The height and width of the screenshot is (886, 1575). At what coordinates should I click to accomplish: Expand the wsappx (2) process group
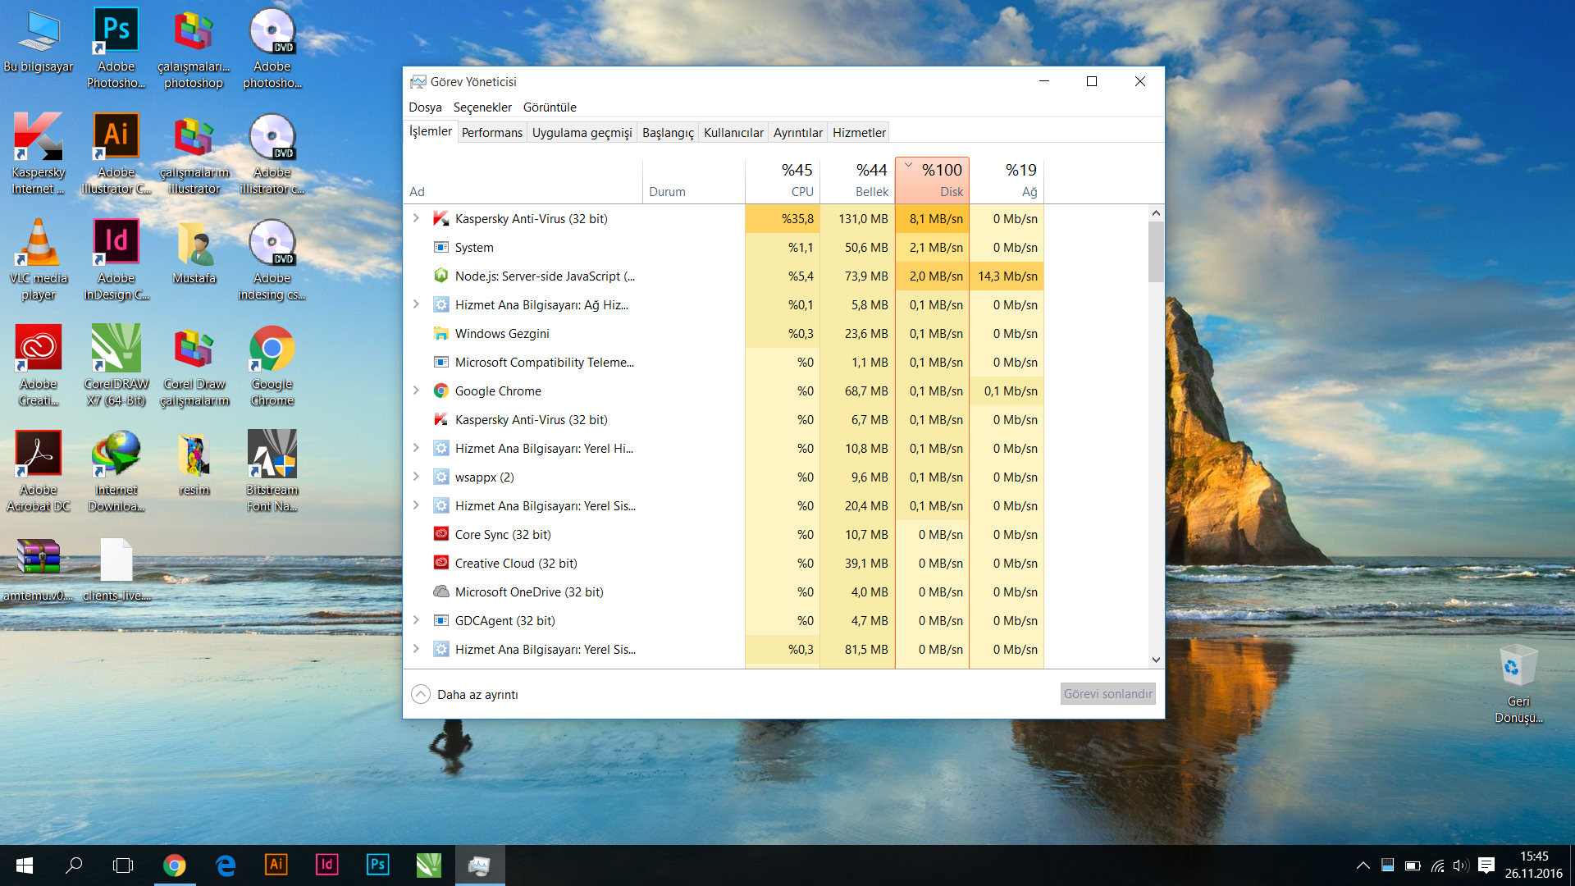(x=416, y=477)
